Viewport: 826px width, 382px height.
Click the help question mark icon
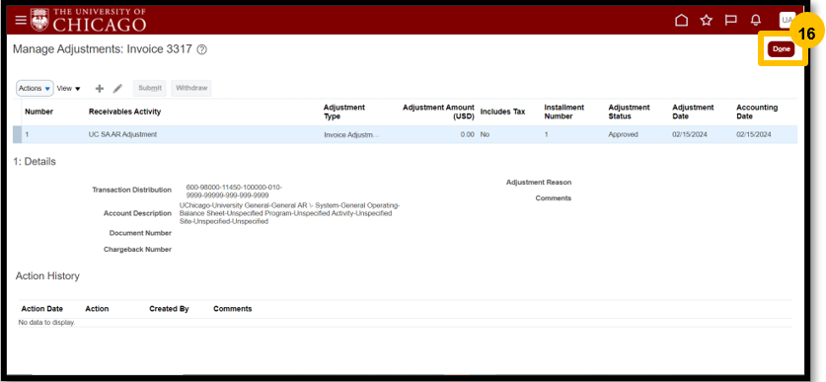201,50
